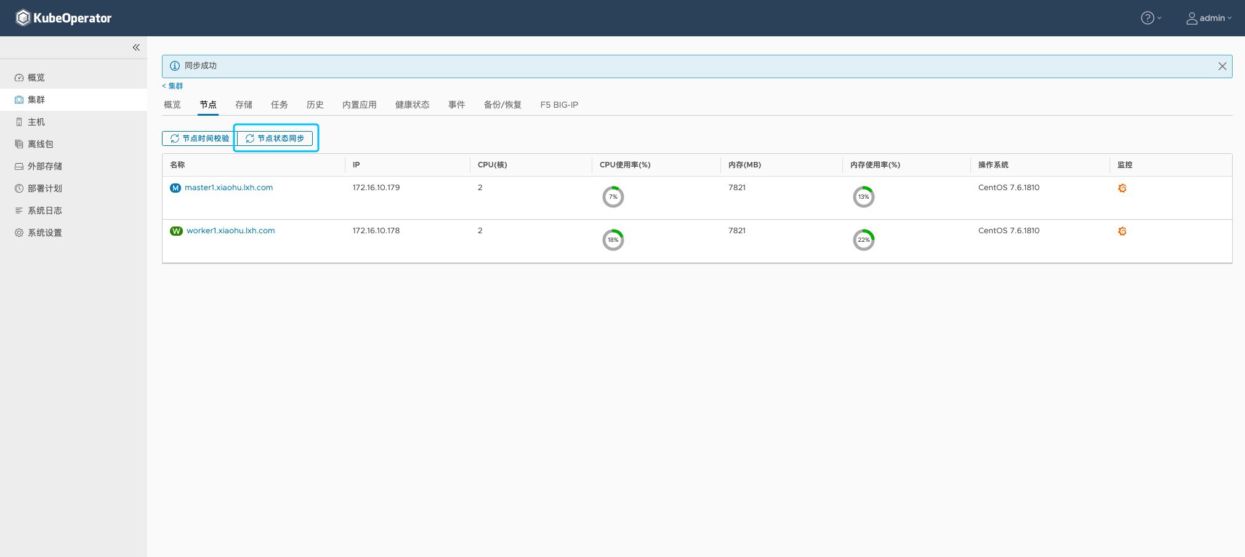Click the 节点状态同步 button
Screen dimensions: 1245x557
(x=275, y=138)
